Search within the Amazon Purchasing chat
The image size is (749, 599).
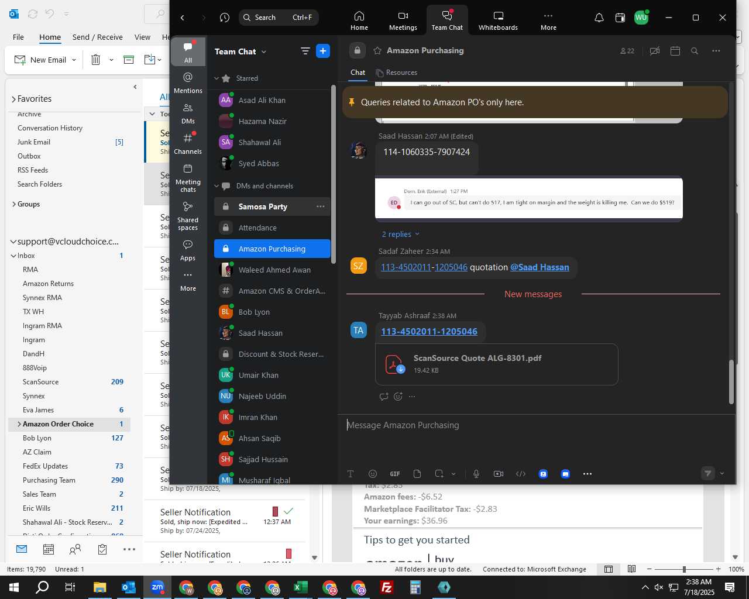tap(695, 51)
